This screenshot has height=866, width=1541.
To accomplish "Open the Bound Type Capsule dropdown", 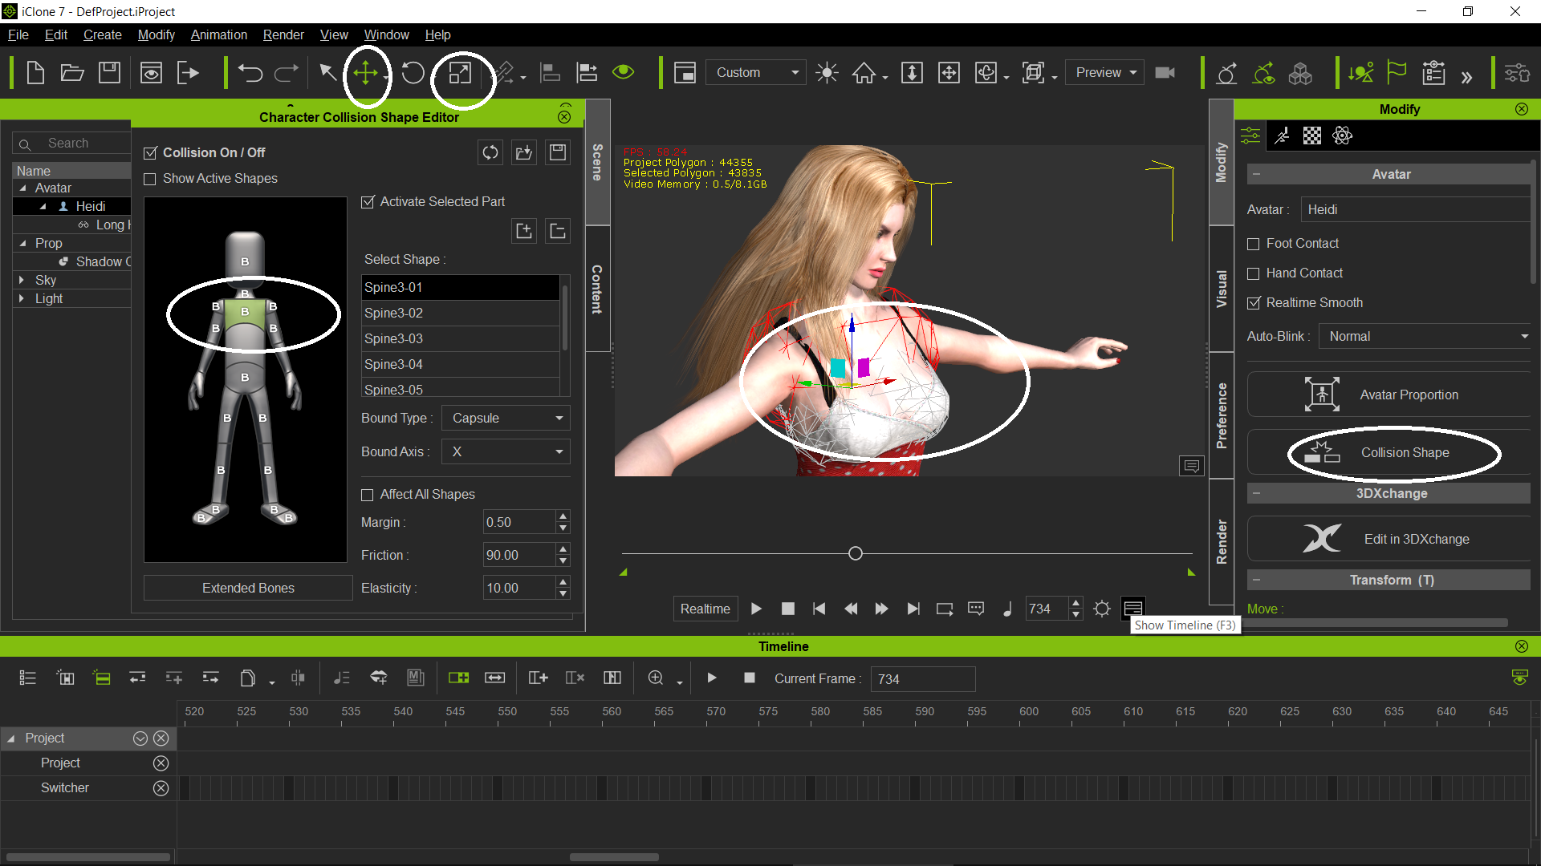I will click(x=506, y=419).
